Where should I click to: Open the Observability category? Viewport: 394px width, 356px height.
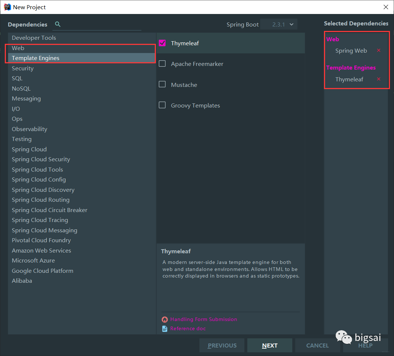(x=82, y=129)
